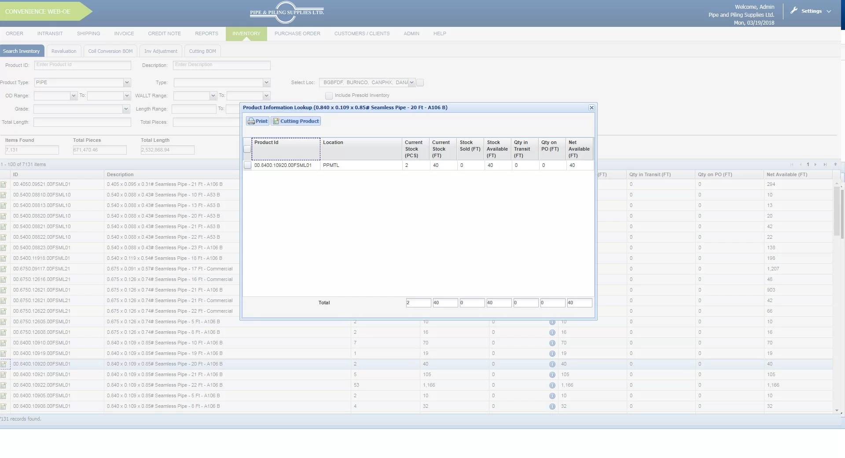Image resolution: width=845 pixels, height=458 pixels.
Task: Switch to the Cutting BOM tab
Action: (202, 52)
